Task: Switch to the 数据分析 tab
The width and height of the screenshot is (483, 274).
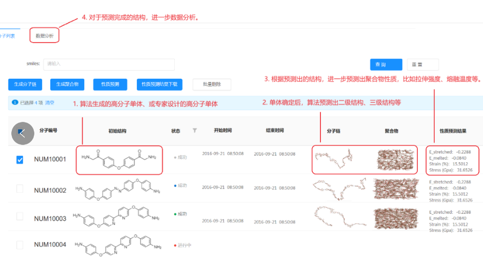Action: pyautogui.click(x=45, y=35)
